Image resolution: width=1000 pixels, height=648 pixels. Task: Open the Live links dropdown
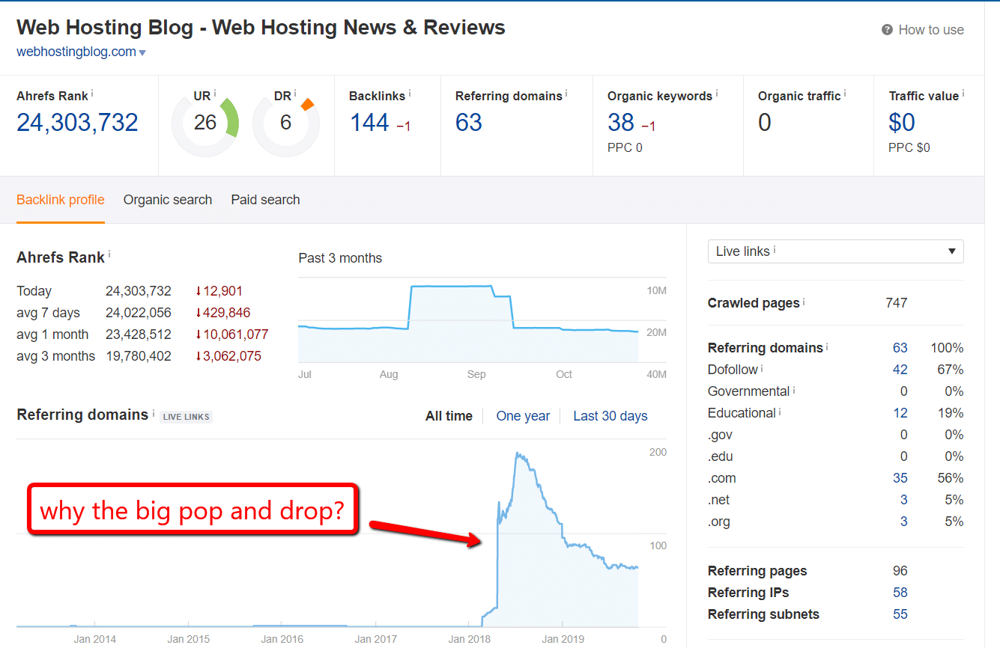click(835, 251)
